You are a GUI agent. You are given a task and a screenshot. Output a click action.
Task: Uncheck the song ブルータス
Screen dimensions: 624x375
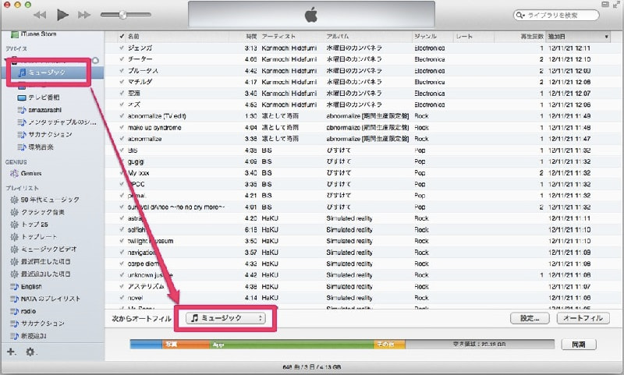point(122,70)
